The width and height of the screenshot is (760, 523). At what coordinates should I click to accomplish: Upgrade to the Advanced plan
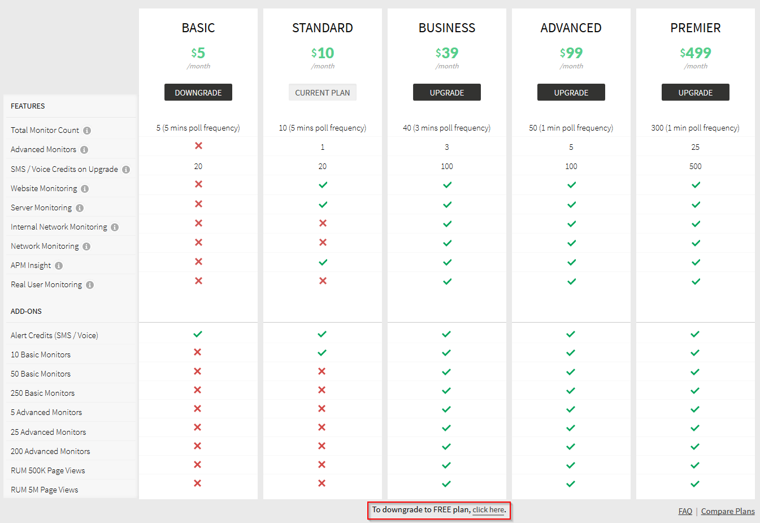tap(571, 93)
